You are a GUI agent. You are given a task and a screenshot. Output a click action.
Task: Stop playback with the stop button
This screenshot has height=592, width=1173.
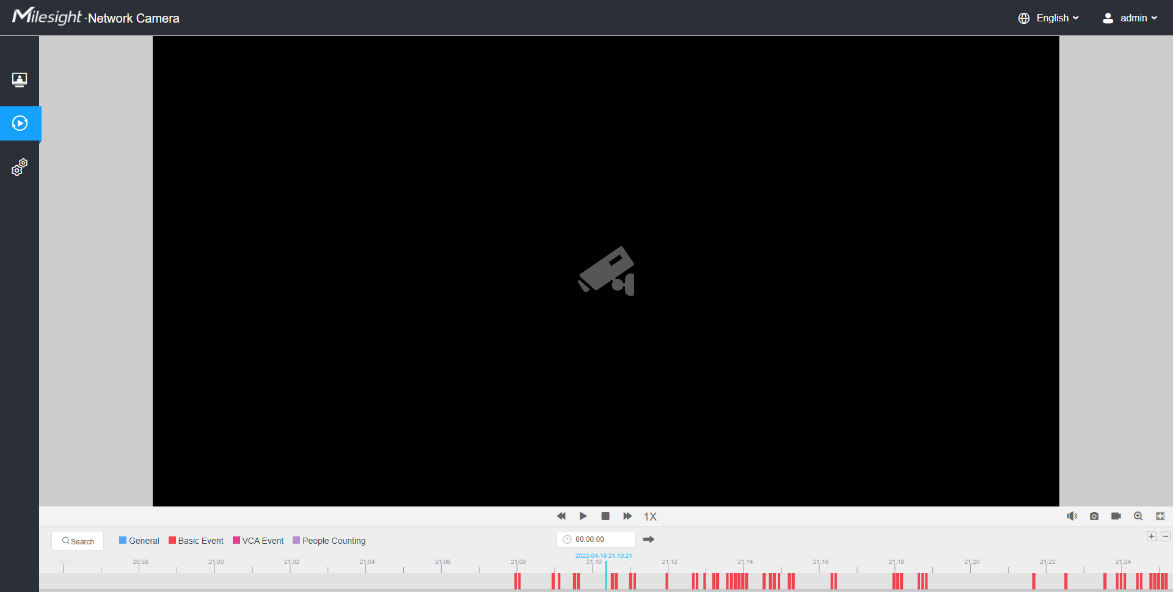click(x=605, y=516)
